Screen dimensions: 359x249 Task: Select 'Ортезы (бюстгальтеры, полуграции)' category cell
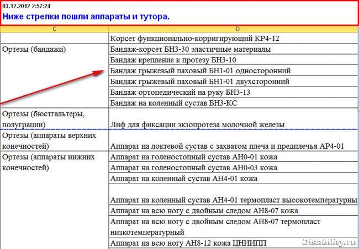pos(55,119)
